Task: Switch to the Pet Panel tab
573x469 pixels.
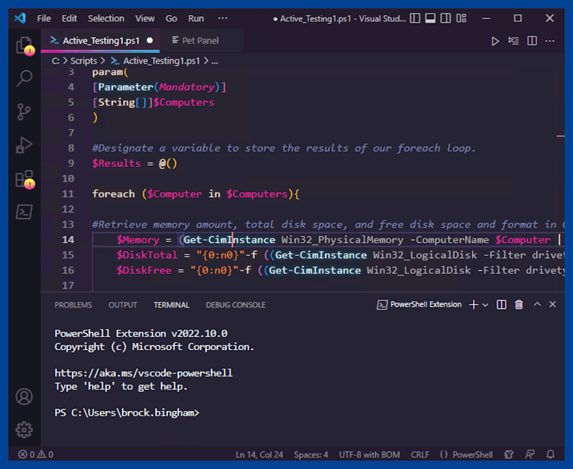Action: tap(200, 41)
